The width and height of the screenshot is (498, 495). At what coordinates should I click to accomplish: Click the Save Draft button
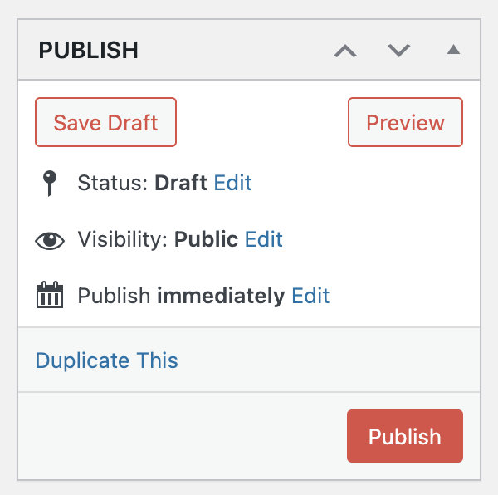click(105, 122)
